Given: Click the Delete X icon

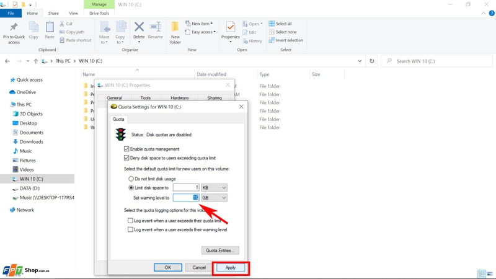Looking at the screenshot, I should coord(139,27).
